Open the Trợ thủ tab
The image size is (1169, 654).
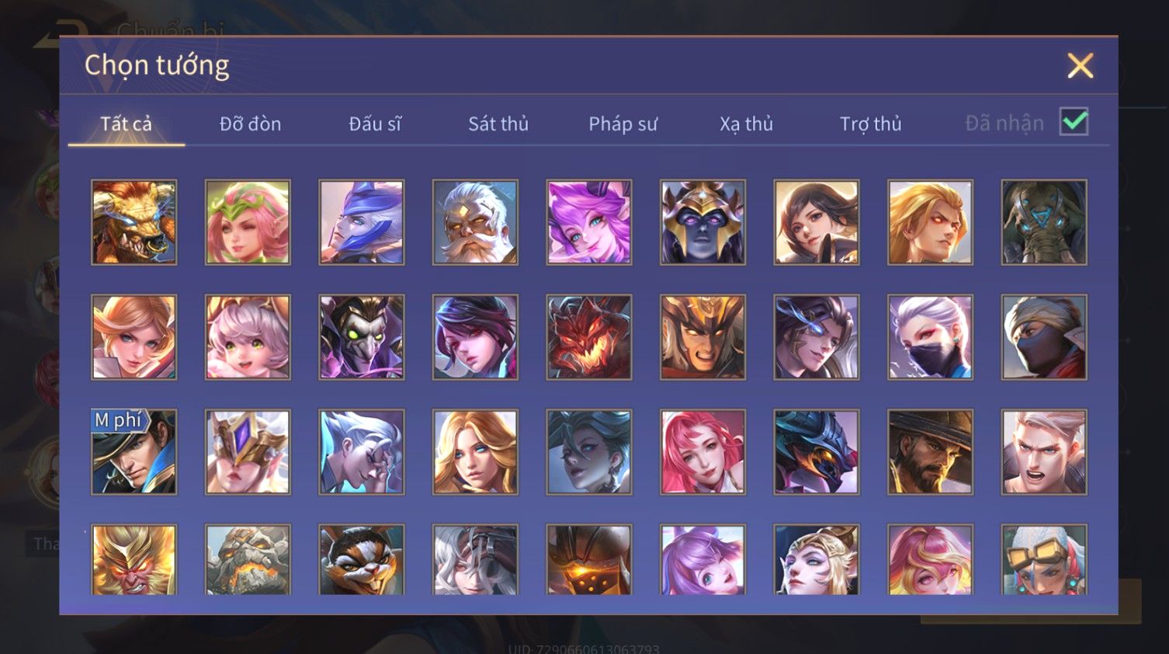tap(871, 123)
